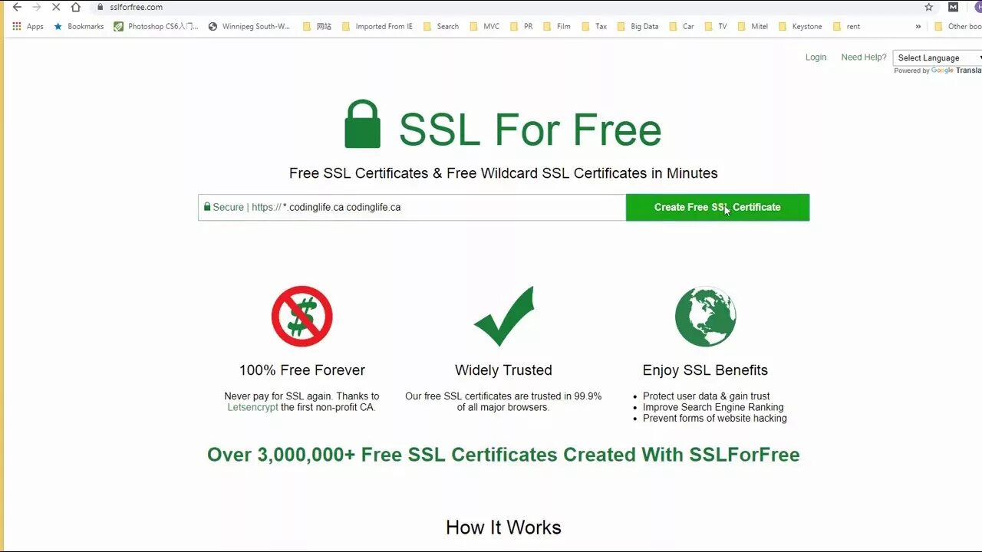Click the domain name input field

[412, 207]
